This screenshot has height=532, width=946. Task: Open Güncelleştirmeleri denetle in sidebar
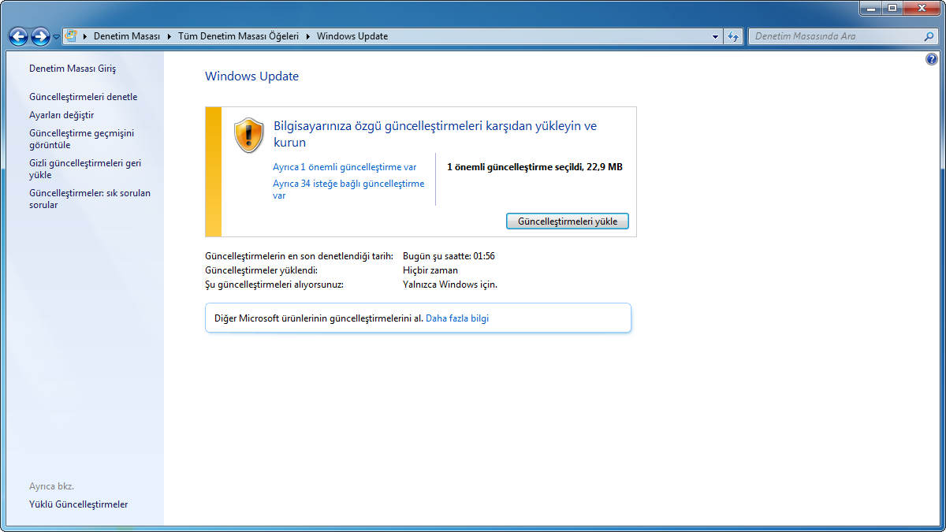click(83, 97)
